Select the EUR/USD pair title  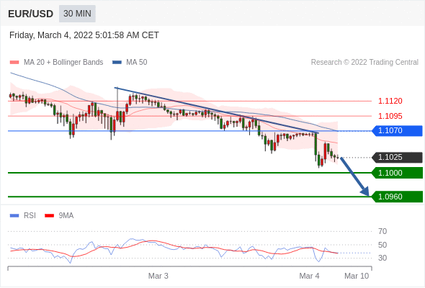31,14
